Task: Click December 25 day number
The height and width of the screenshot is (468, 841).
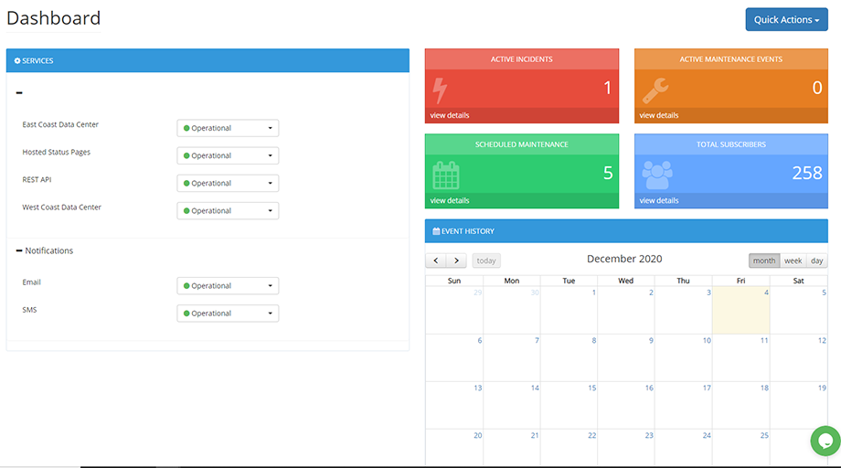Action: 764,435
